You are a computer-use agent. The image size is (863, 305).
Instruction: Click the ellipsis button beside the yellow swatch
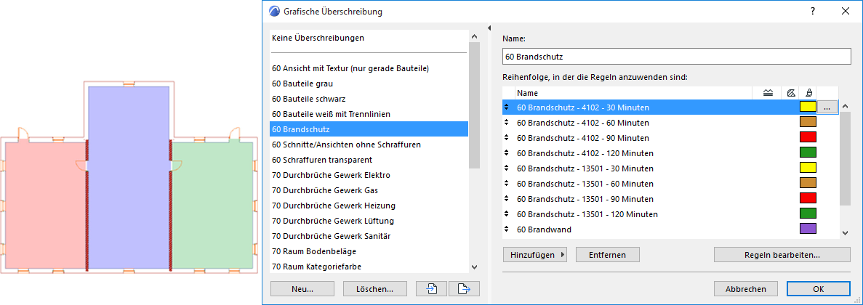827,107
